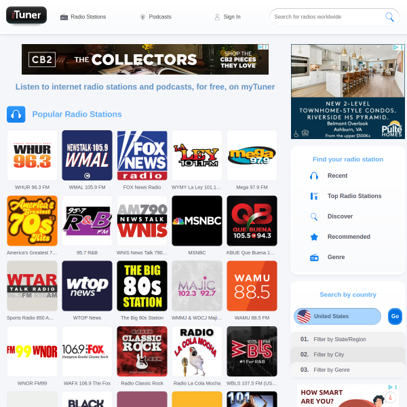Open Majic 102.3 92.7 station logo

click(197, 286)
